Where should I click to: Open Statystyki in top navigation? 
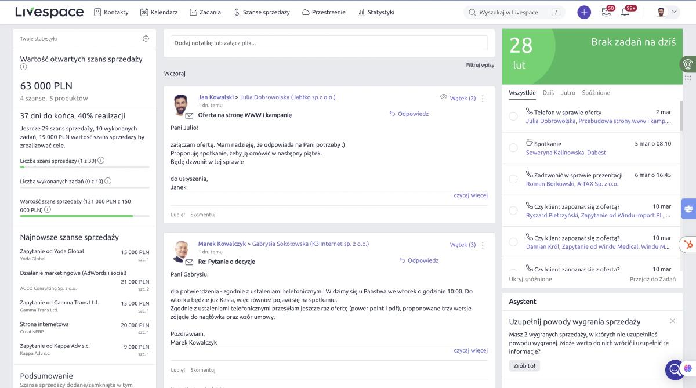click(x=376, y=12)
